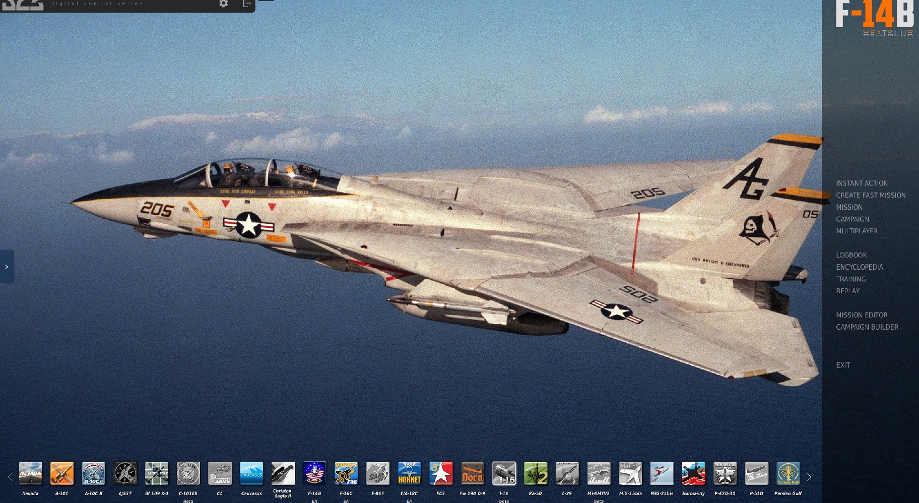This screenshot has width=919, height=503.
Task: Expand the left side panel arrow
Action: tap(7, 267)
